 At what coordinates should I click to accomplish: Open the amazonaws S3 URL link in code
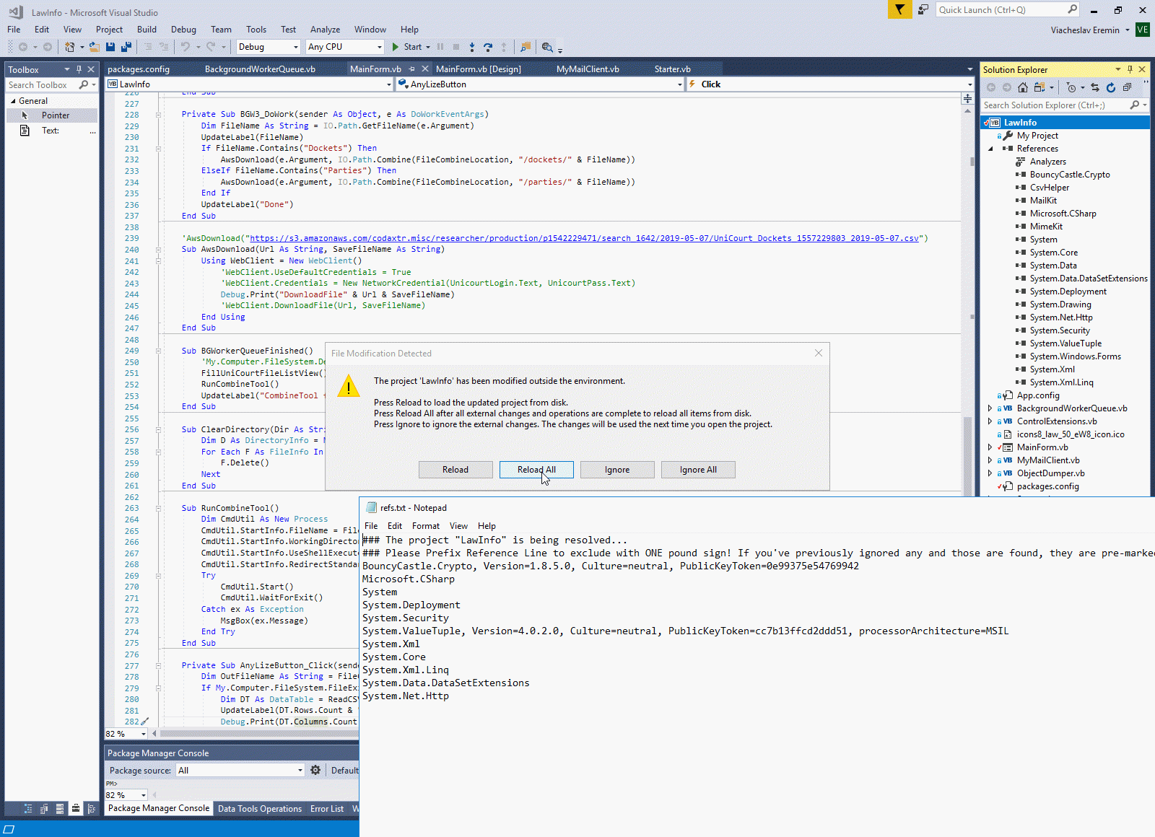584,238
